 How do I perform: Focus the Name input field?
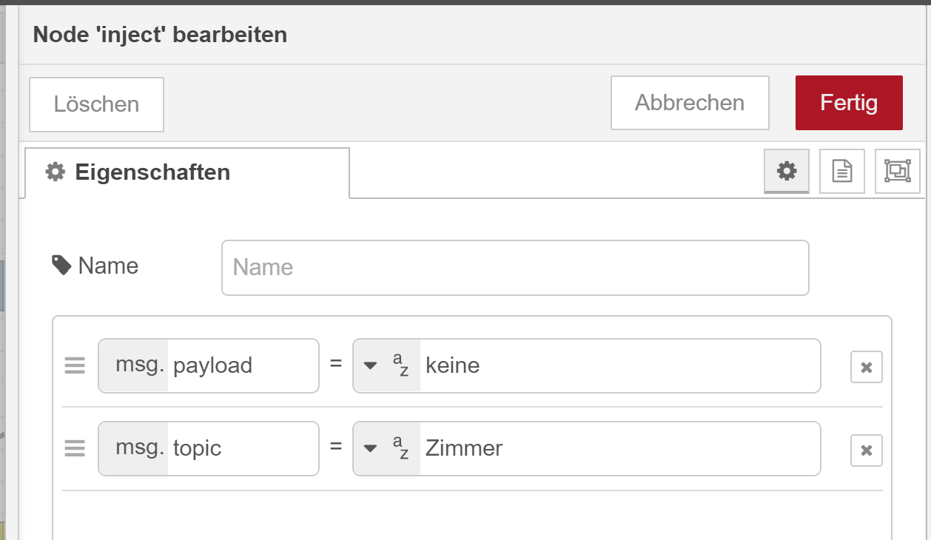pos(515,268)
